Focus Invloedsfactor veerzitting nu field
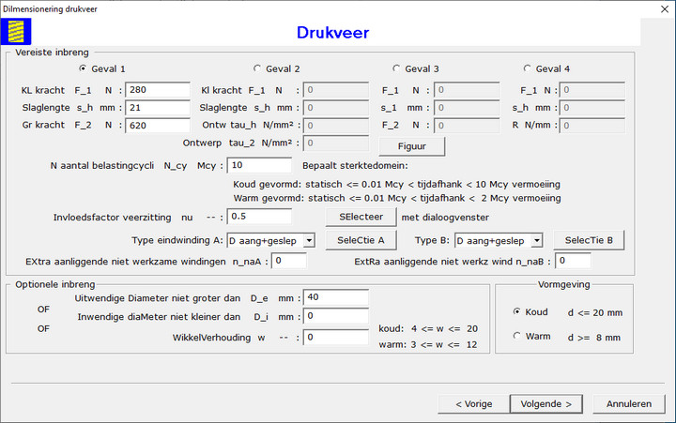This screenshot has width=676, height=423. 259,217
